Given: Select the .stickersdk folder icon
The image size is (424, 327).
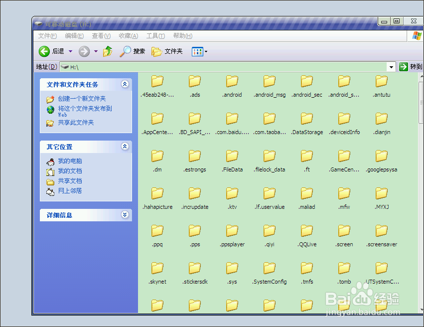Looking at the screenshot, I should [195, 268].
